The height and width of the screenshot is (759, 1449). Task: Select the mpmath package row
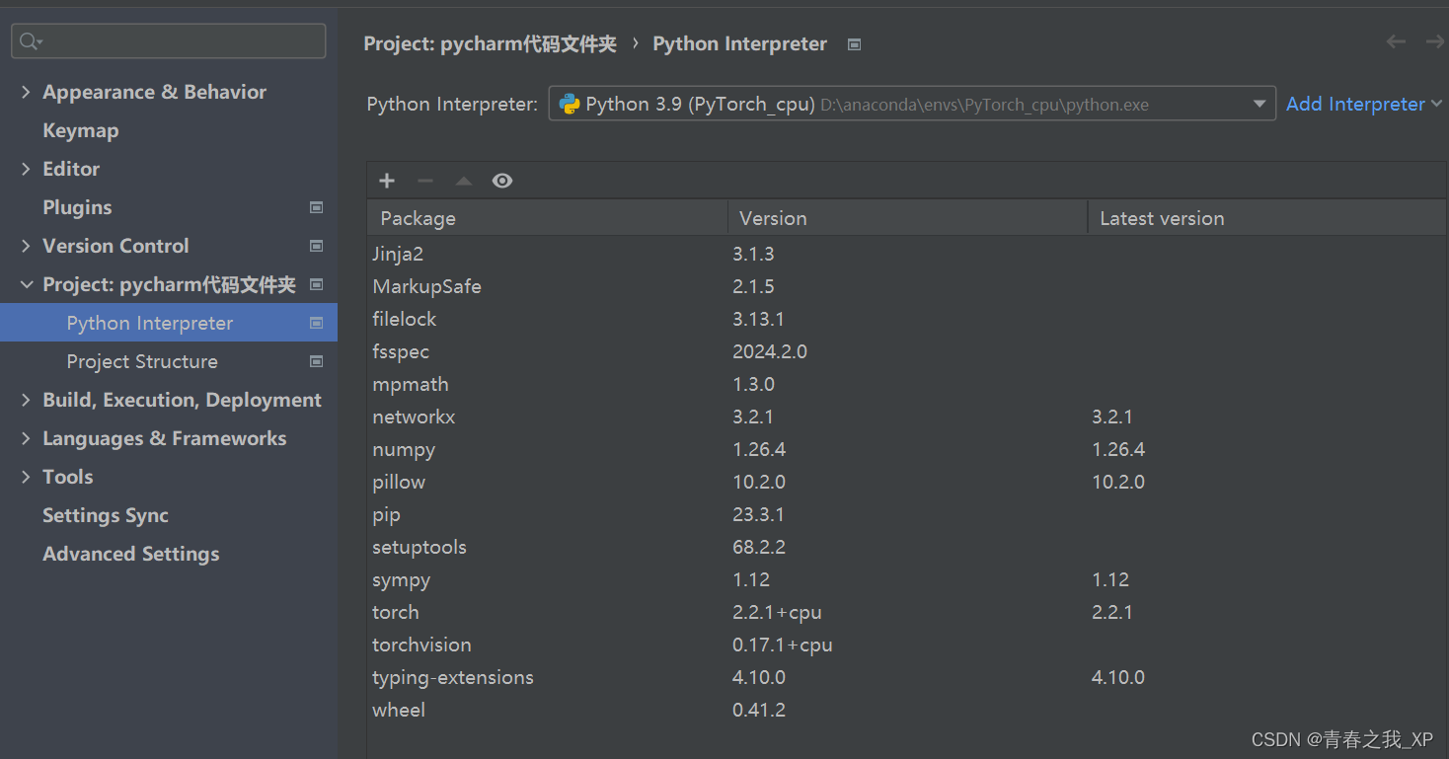(x=906, y=384)
